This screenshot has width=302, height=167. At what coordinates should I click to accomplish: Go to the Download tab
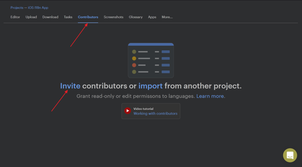coord(50,17)
